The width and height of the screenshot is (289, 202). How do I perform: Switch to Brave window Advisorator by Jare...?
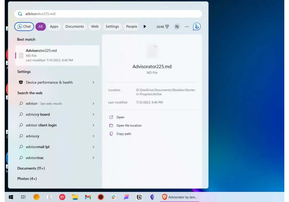[x=179, y=197]
